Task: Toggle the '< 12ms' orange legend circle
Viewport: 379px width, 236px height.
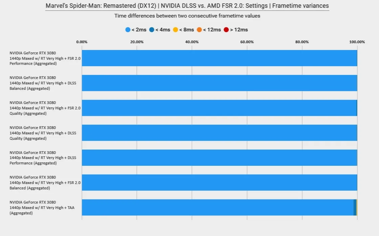Action: [199, 30]
